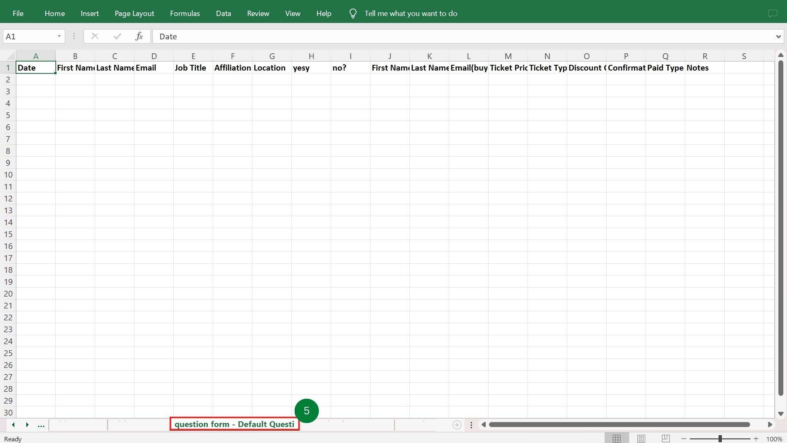
Task: Open the Insert ribbon tab
Action: pos(89,14)
